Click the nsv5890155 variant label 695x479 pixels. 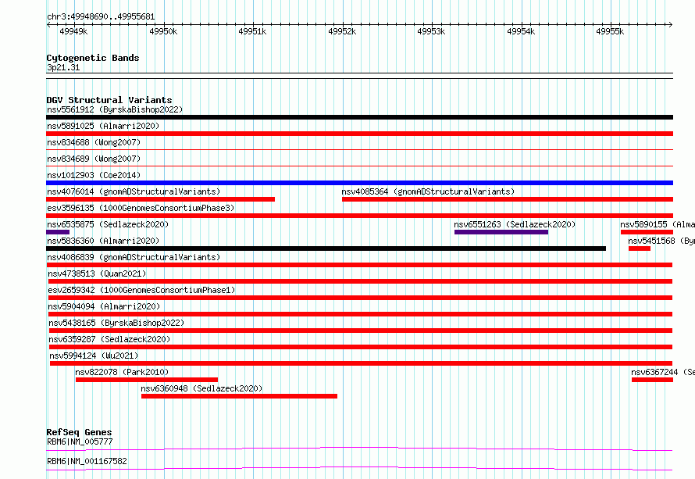[658, 224]
